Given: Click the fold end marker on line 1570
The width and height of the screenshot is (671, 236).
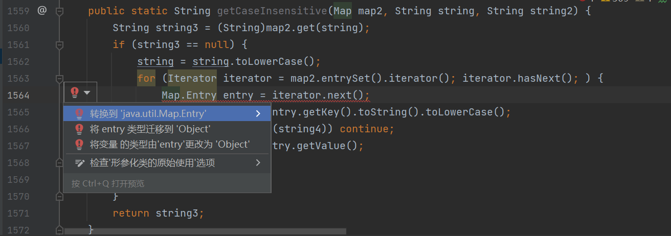Looking at the screenshot, I should click(x=59, y=196).
